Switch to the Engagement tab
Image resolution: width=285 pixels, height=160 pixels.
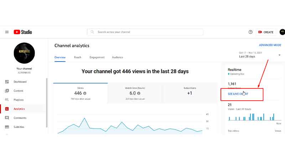tap(97, 57)
